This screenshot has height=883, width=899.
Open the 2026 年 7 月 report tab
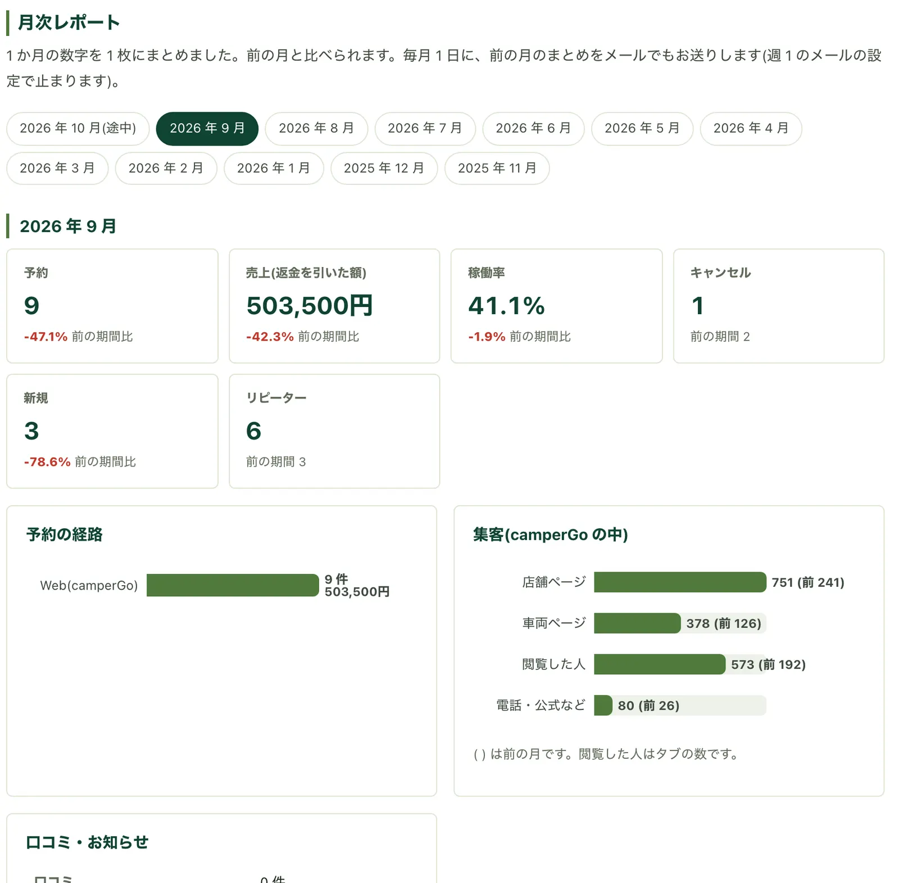tap(425, 129)
